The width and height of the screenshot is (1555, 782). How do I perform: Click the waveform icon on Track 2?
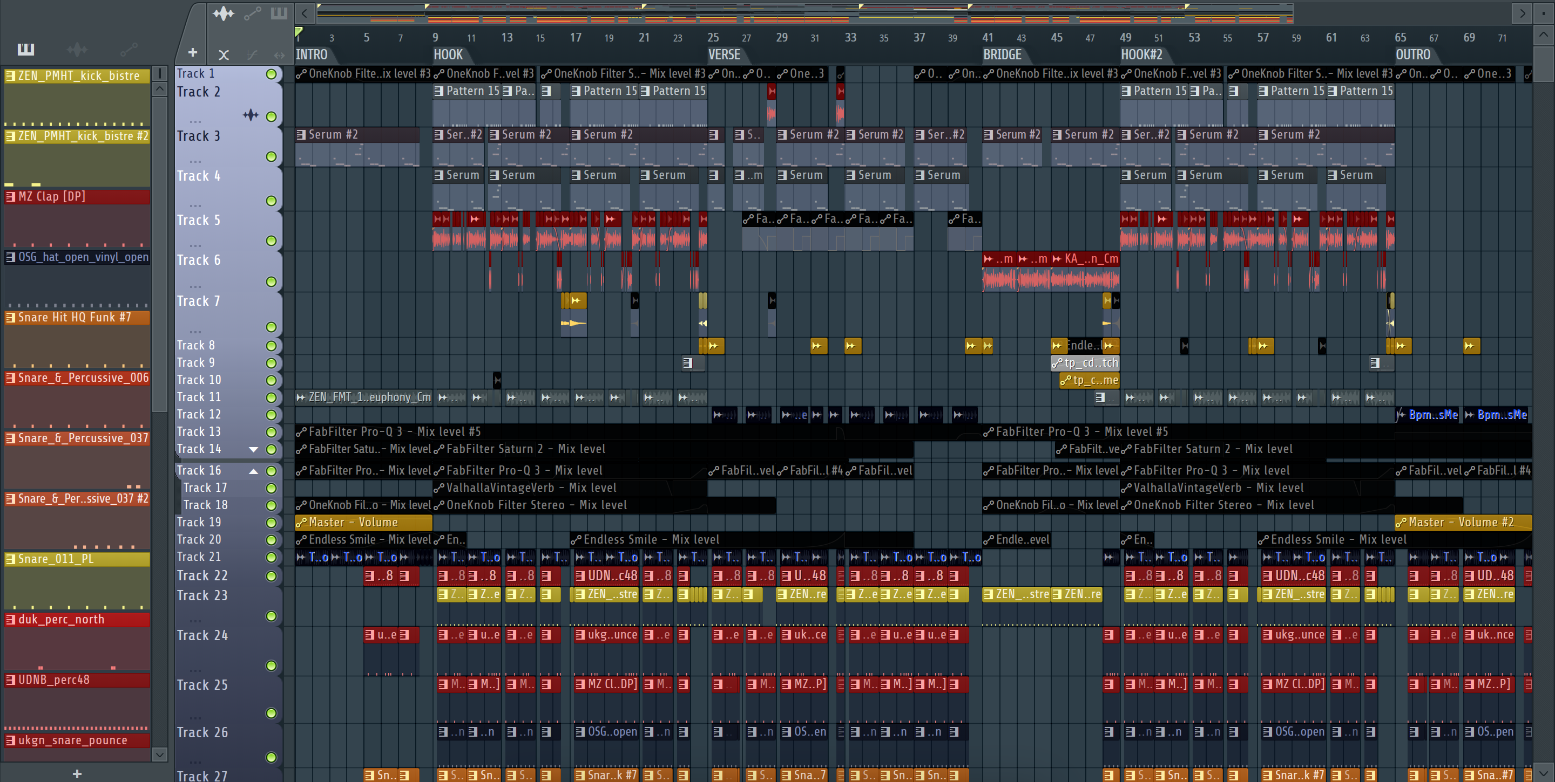[x=251, y=114]
